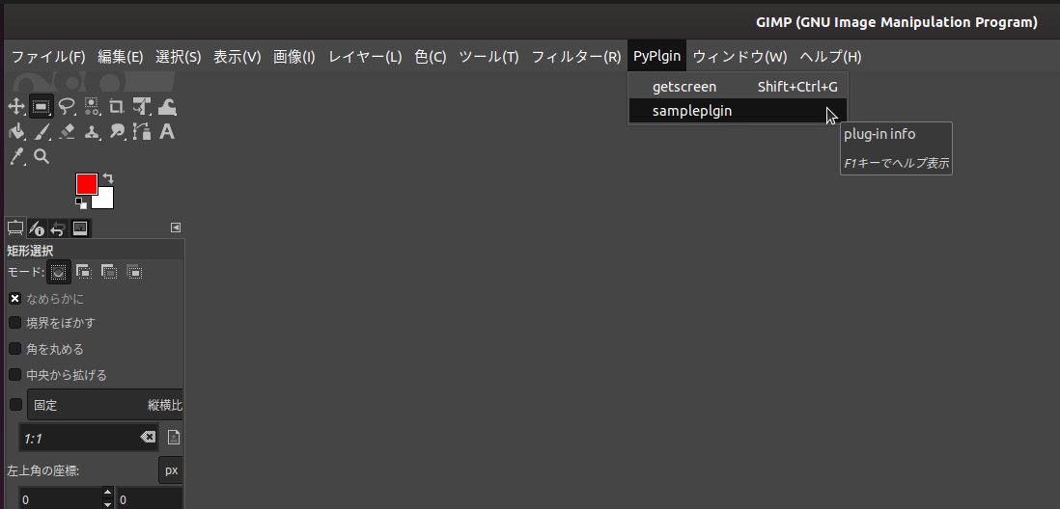Open the dock tab configuration menu arrow
This screenshot has height=509, width=1060.
tap(176, 228)
